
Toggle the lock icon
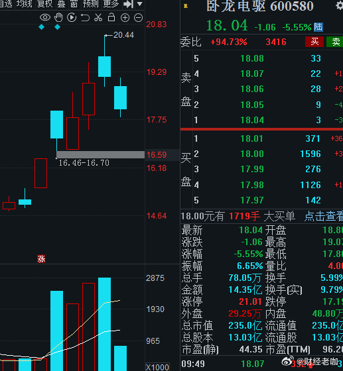click(111, 17)
